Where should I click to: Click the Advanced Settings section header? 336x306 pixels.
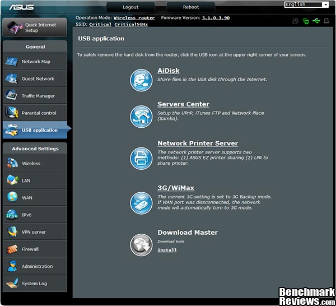[35, 149]
